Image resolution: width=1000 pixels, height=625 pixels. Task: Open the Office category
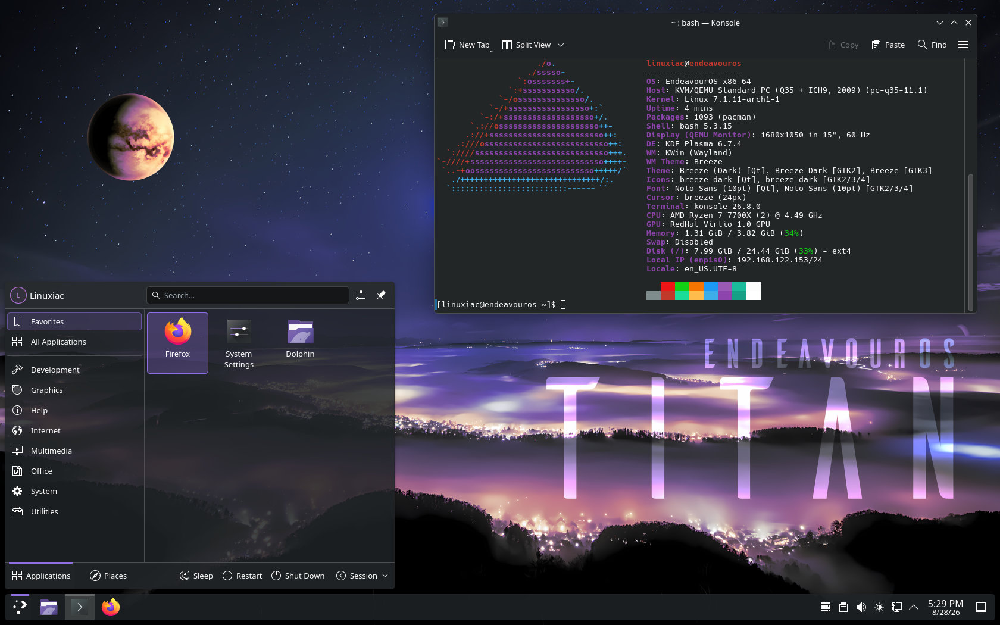(74, 471)
